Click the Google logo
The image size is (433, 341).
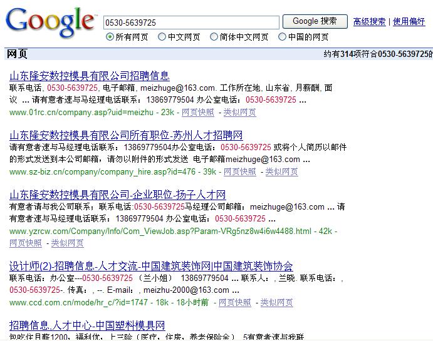pos(50,23)
